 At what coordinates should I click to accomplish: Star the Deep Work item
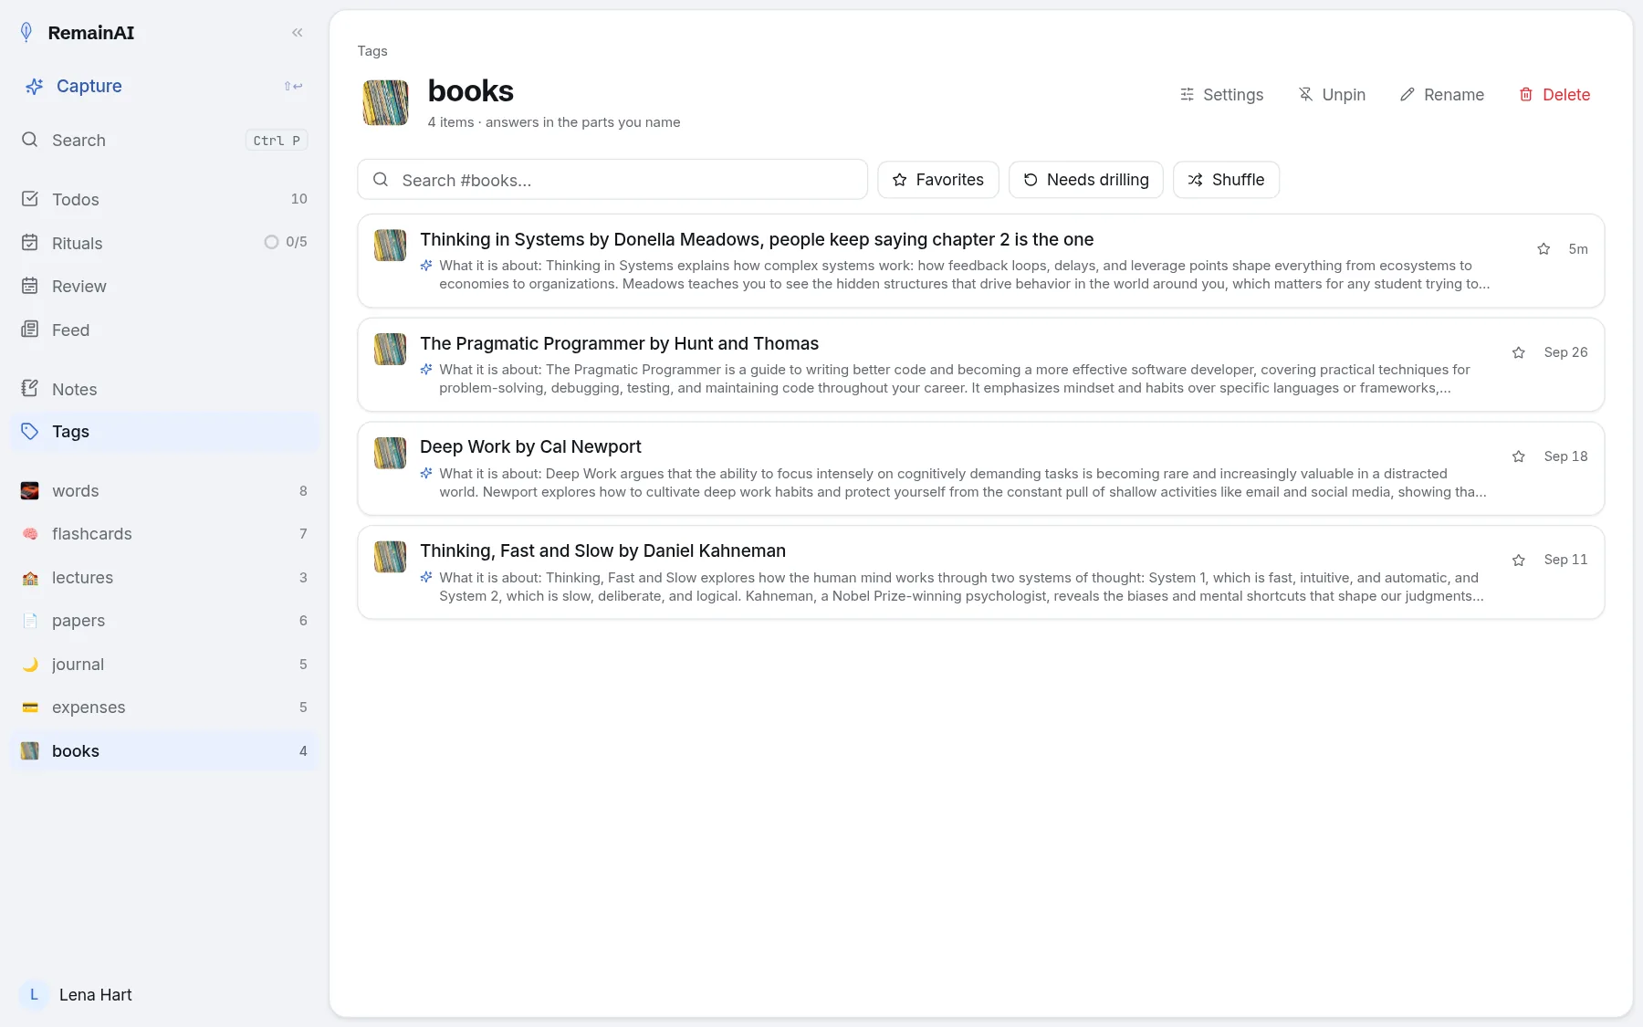tap(1519, 456)
